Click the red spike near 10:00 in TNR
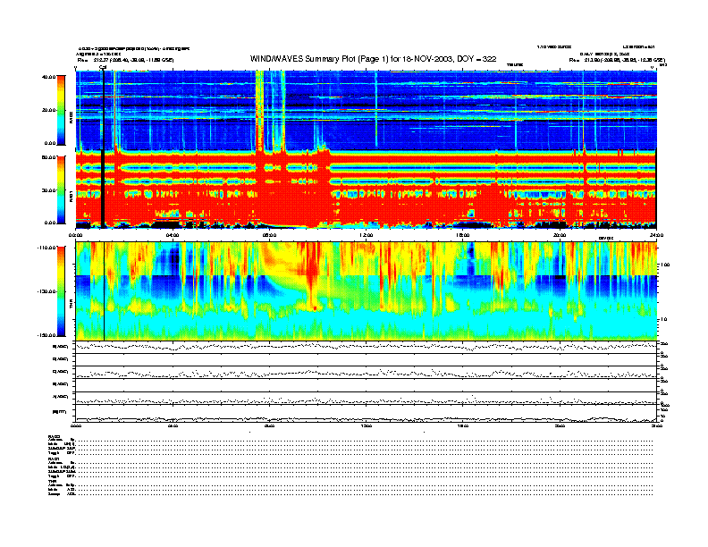 click(312, 275)
